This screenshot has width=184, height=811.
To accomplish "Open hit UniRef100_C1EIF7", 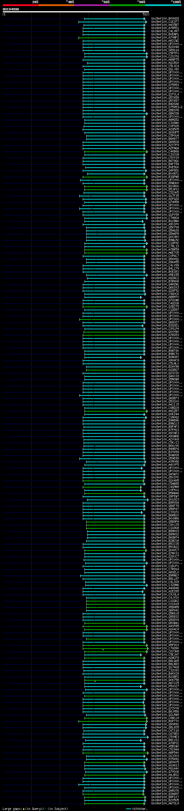I will pyautogui.click(x=165, y=22).
